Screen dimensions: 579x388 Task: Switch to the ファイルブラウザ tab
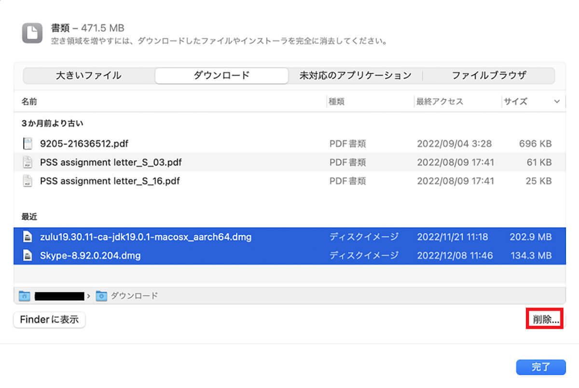tap(489, 76)
